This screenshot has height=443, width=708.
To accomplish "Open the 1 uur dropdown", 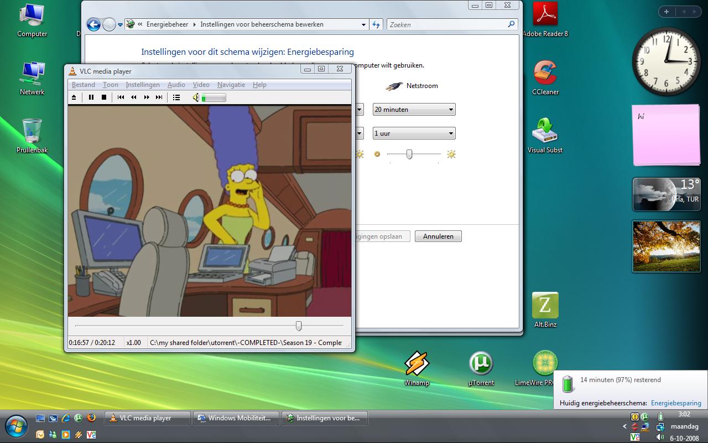I will pos(414,133).
